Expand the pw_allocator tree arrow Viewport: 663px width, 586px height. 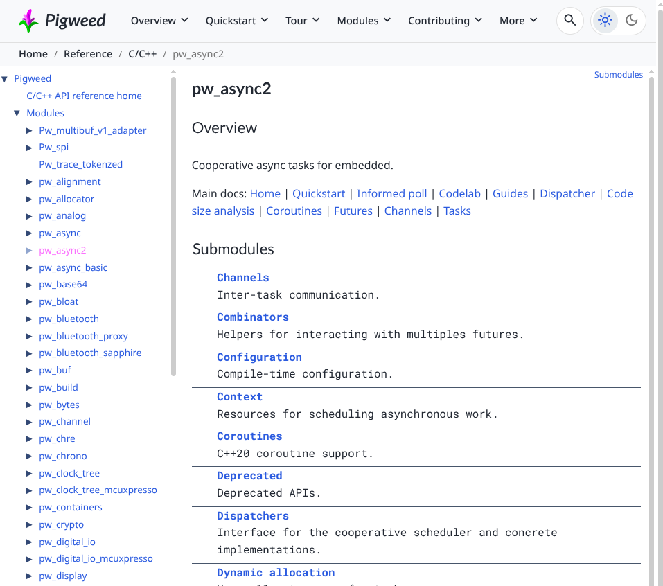point(29,199)
